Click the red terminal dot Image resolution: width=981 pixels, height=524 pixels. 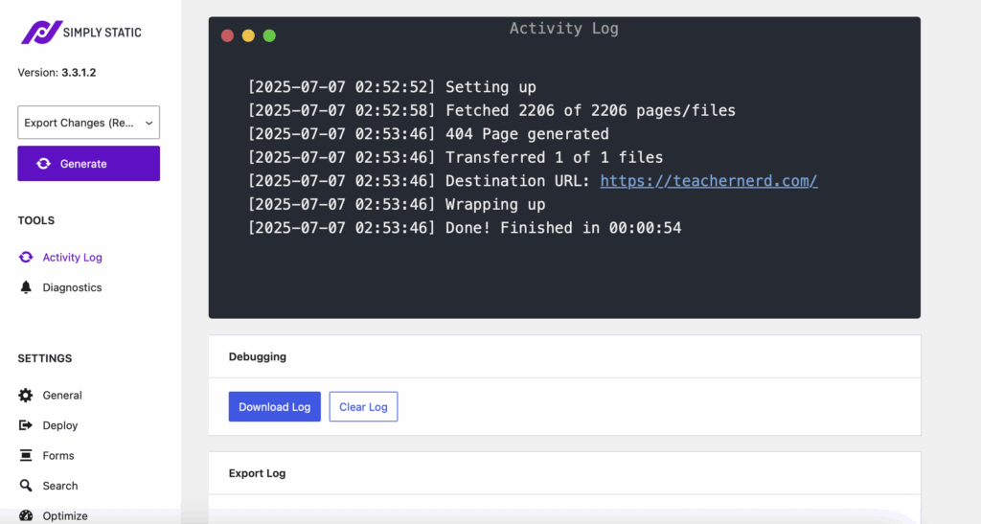pyautogui.click(x=228, y=35)
